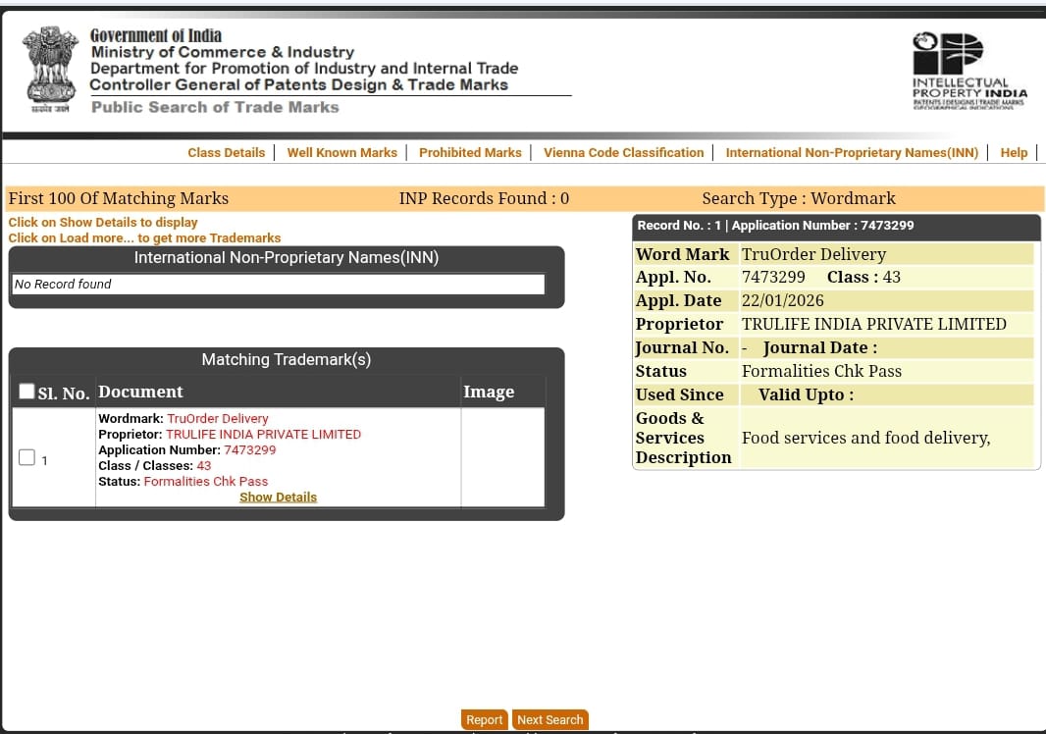The width and height of the screenshot is (1046, 734).
Task: Check the box for record 1
Action: 26,457
